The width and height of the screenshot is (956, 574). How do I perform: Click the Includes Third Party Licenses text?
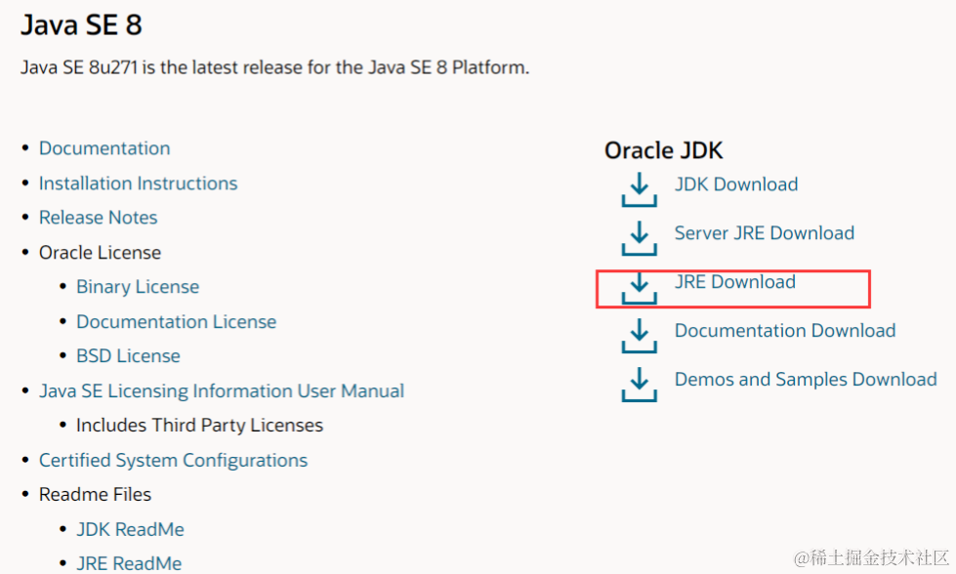199,425
